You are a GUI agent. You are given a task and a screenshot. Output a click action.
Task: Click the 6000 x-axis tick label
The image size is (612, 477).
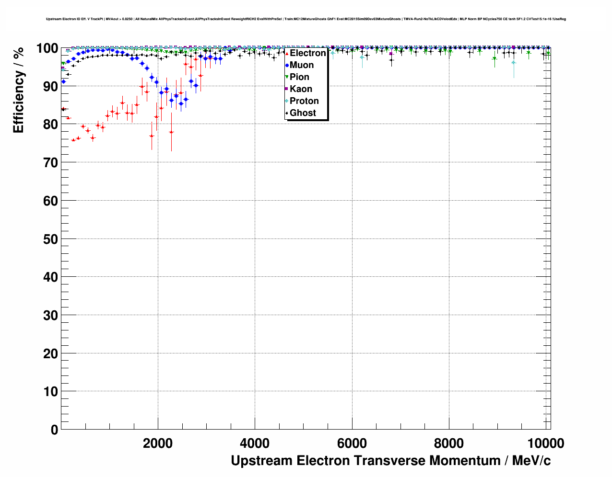[352, 443]
